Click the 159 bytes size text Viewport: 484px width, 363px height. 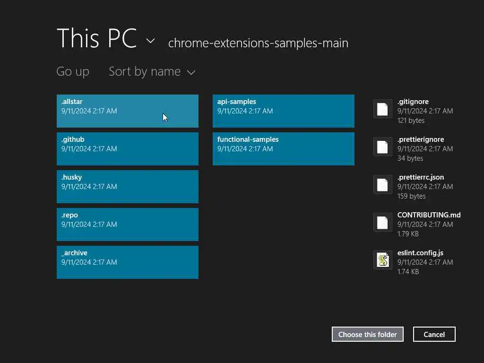411,196
